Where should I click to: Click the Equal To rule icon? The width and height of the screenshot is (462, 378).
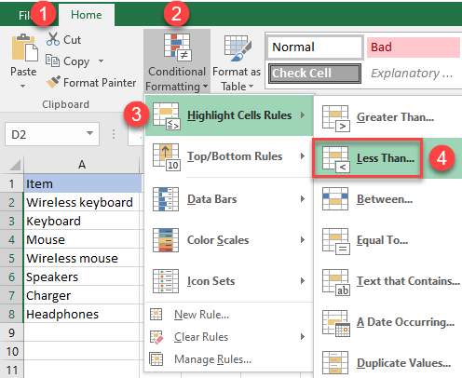(336, 241)
